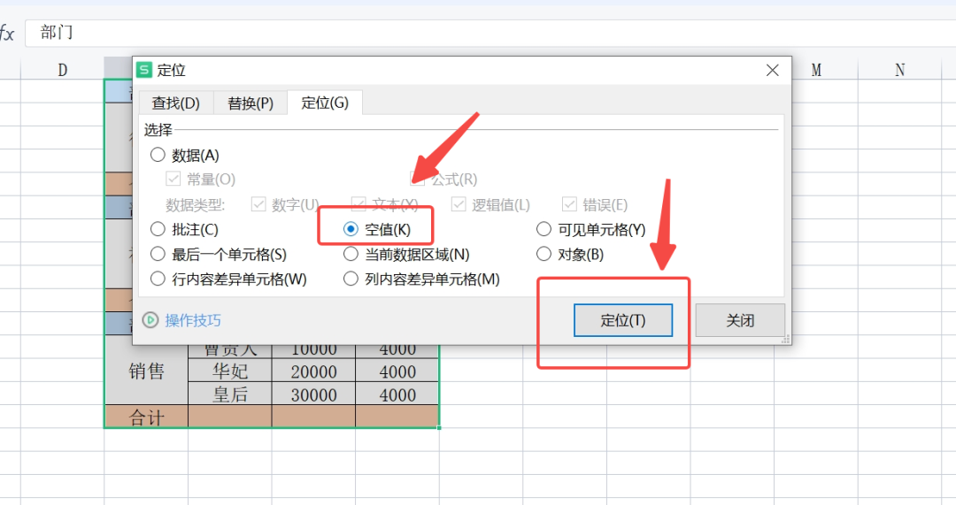
Task: Click the cell with value 20000
Action: tap(313, 371)
